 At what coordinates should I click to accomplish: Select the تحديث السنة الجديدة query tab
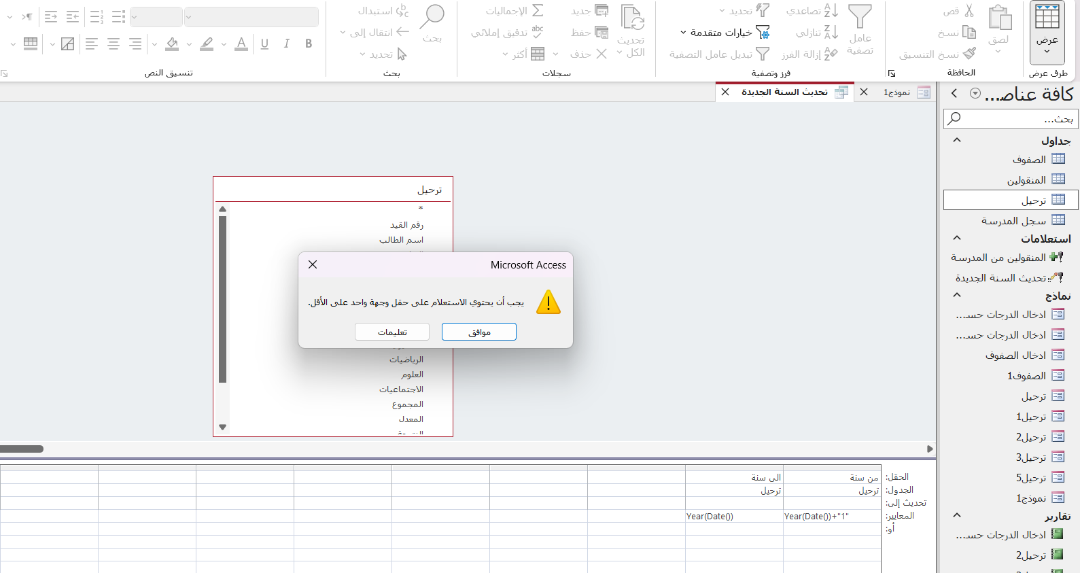(x=785, y=92)
